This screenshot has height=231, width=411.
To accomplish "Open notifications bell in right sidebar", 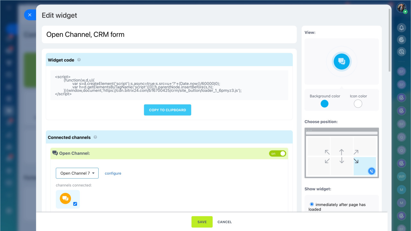I will pyautogui.click(x=401, y=28).
